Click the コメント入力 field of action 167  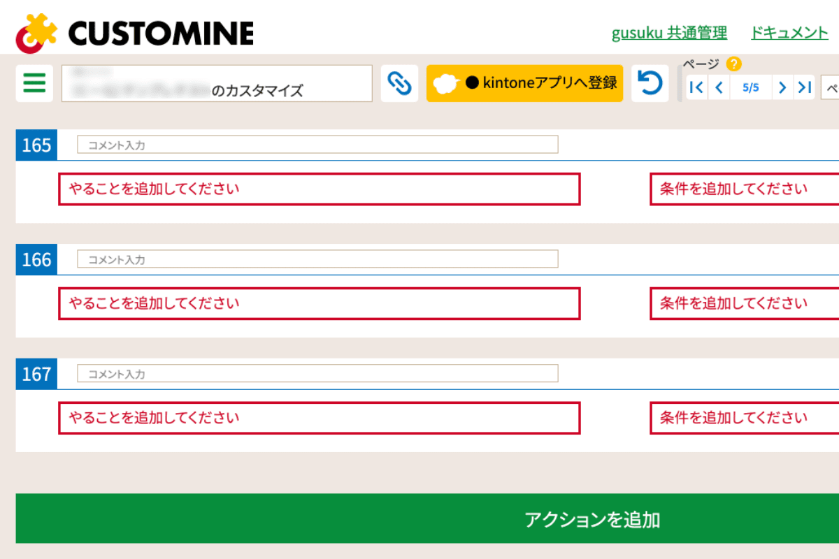315,373
